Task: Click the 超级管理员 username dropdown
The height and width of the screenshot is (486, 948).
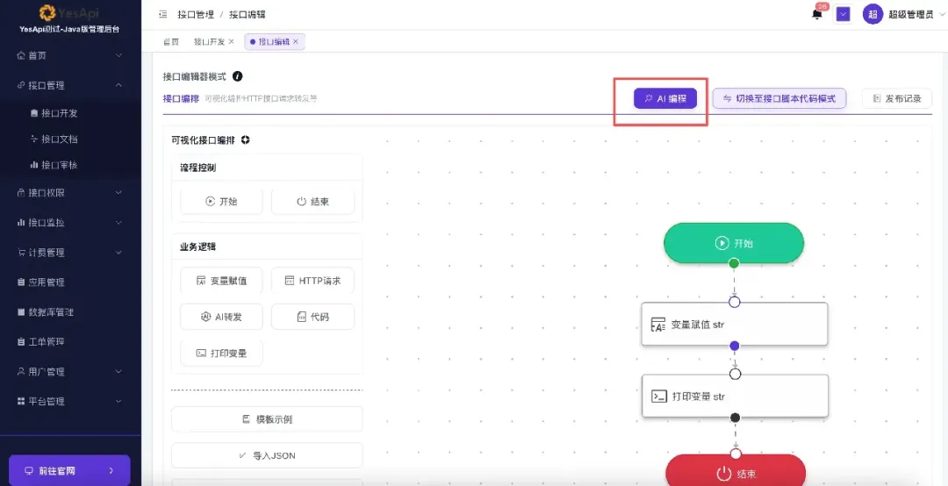Action: pos(915,15)
